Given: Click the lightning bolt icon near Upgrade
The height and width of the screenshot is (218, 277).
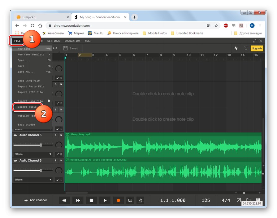Looking at the screenshot, I should click(236, 48).
